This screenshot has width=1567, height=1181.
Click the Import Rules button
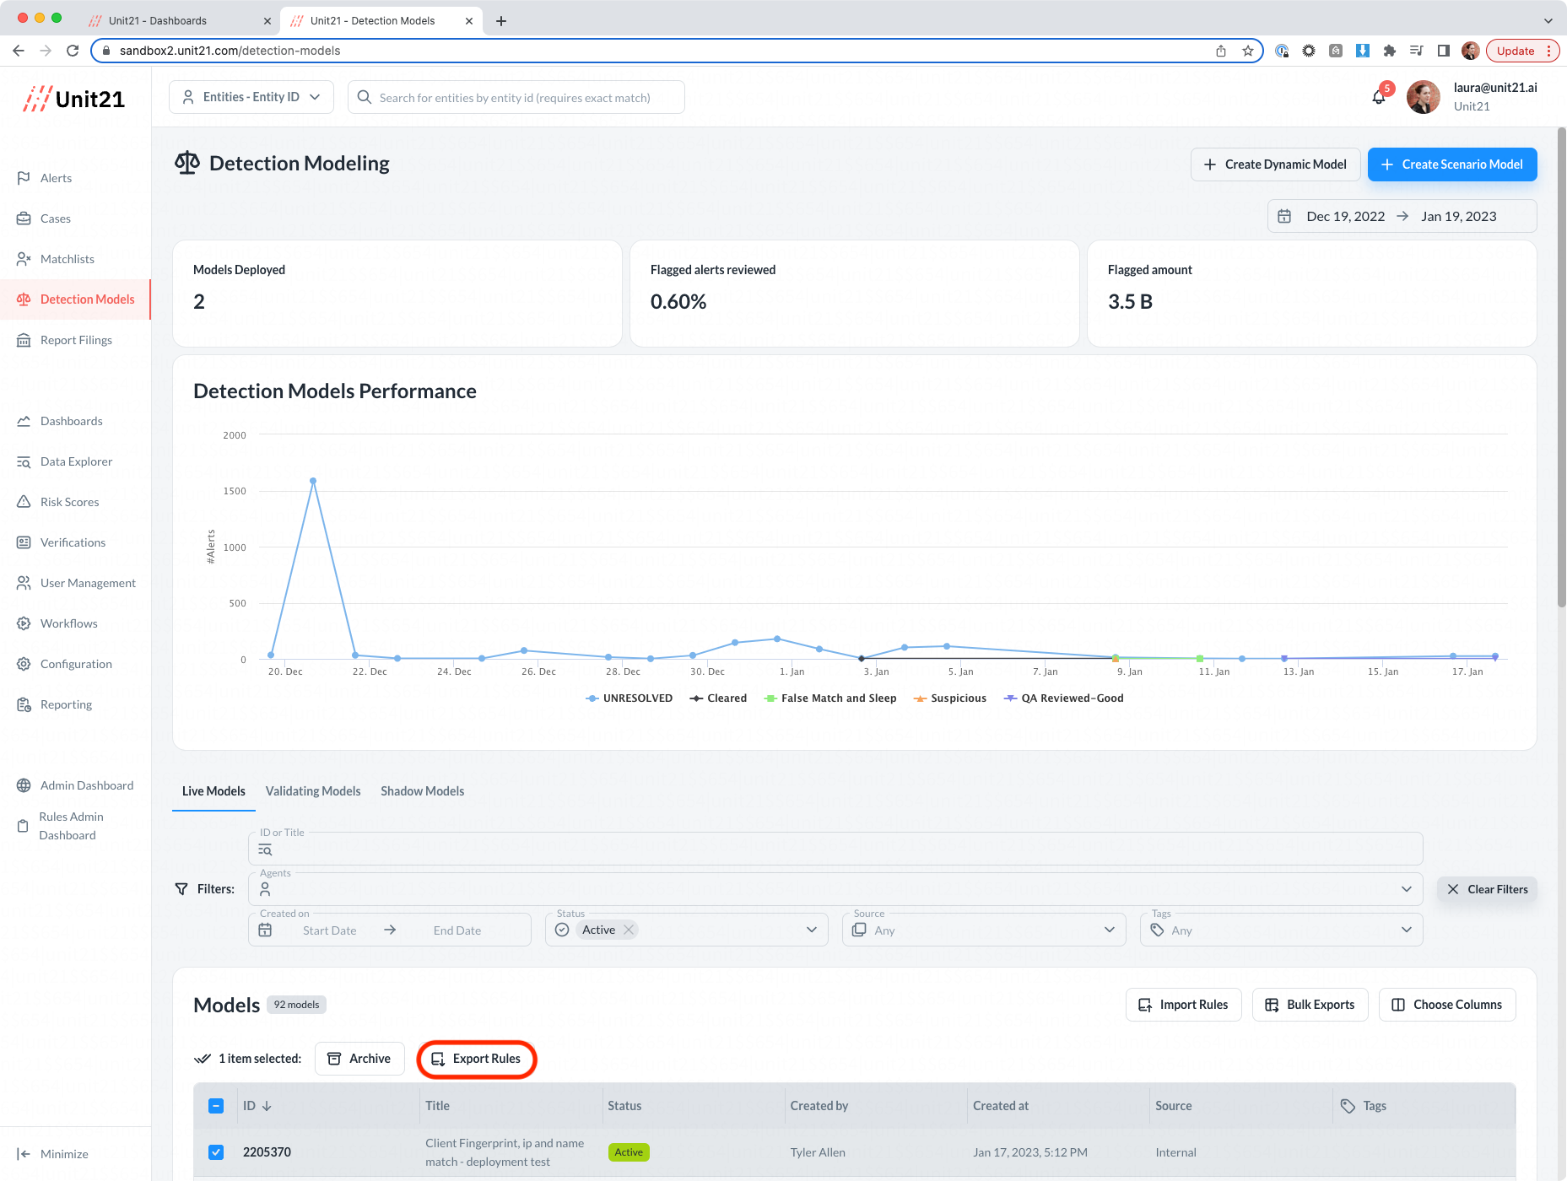1183,1005
